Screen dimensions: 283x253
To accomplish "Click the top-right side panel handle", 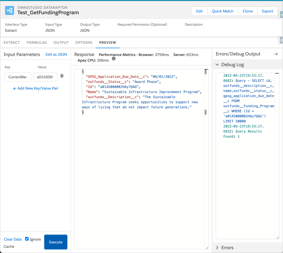I will (281, 15).
